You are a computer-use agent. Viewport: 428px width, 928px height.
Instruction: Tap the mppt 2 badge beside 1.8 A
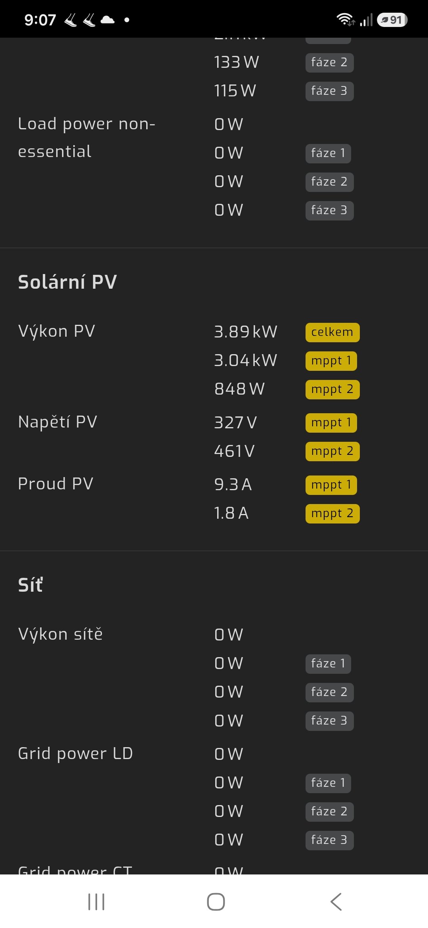tap(332, 514)
